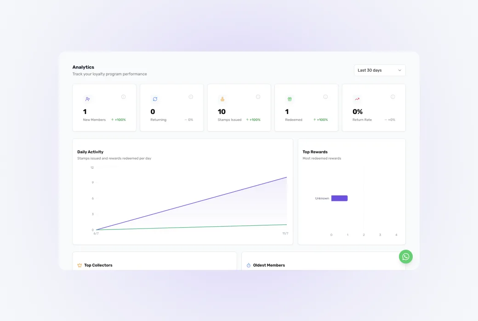The height and width of the screenshot is (321, 478).
Task: Click 'Track your loyalty program performance' text
Action: (109, 74)
